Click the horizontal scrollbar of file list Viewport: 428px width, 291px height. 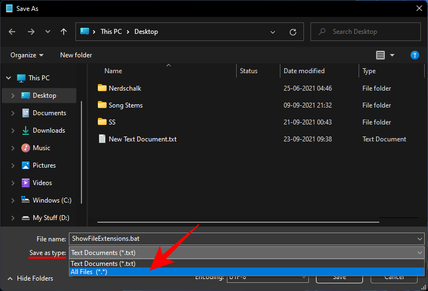238,222
